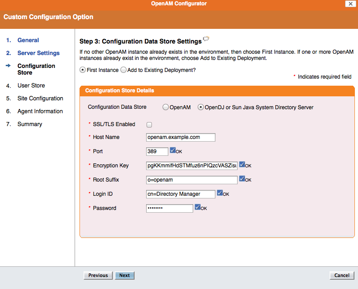Select the Configuration Store step in sidebar
The height and width of the screenshot is (289, 358).
coord(36,69)
